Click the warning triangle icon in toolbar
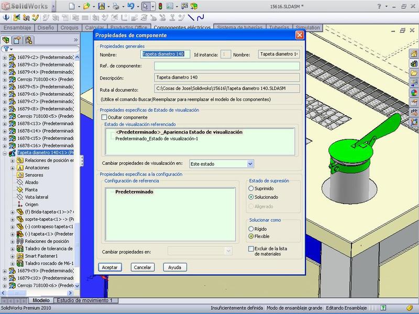Viewport: 419px width, 314px height. [101, 6]
